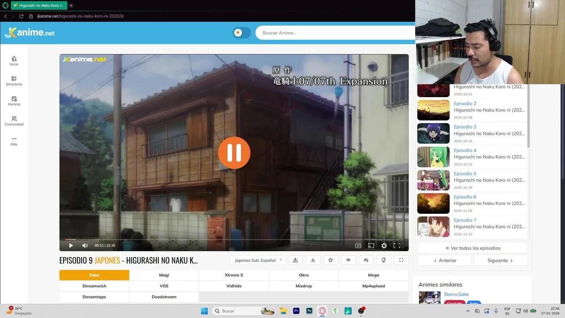This screenshot has height=318, width=565.
Task: Add to playlist with list-plus icon
Action: [366, 260]
